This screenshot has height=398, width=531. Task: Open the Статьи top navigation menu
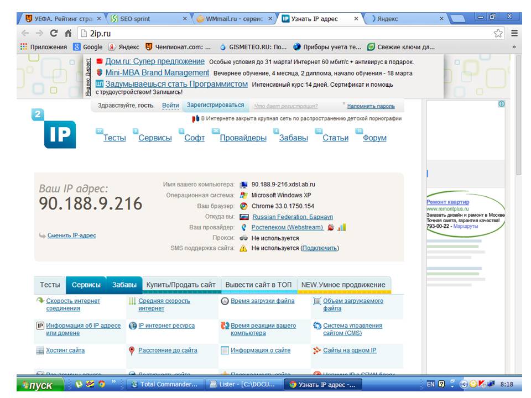click(x=335, y=138)
